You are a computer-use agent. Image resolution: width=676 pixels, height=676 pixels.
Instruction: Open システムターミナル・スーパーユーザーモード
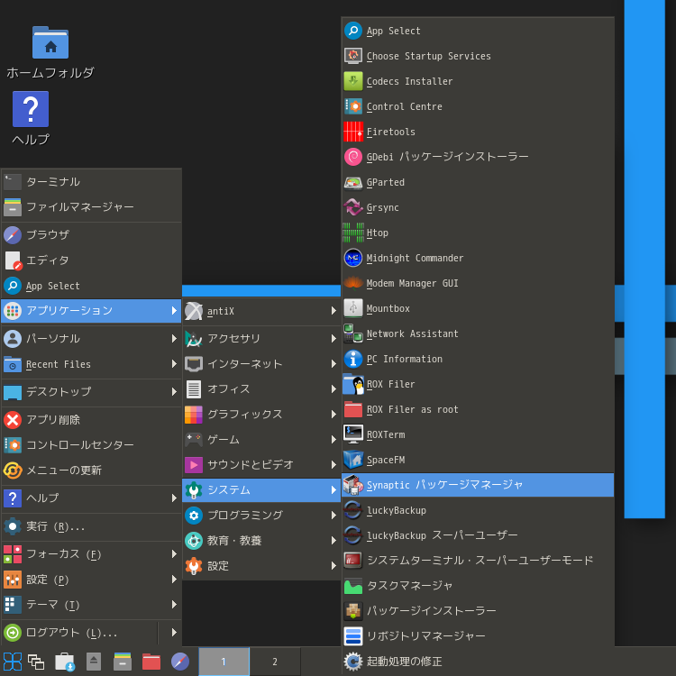pos(478,561)
